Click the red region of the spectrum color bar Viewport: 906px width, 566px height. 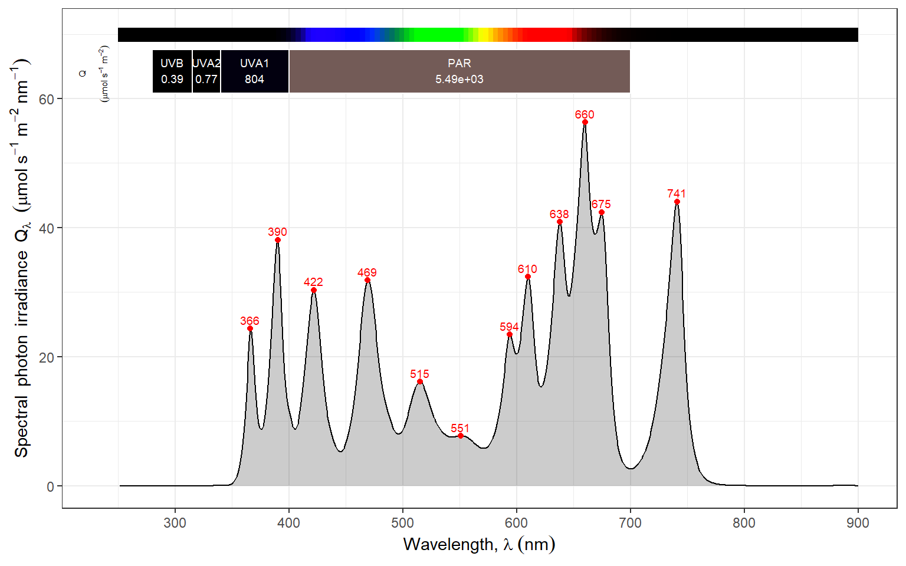pos(546,35)
